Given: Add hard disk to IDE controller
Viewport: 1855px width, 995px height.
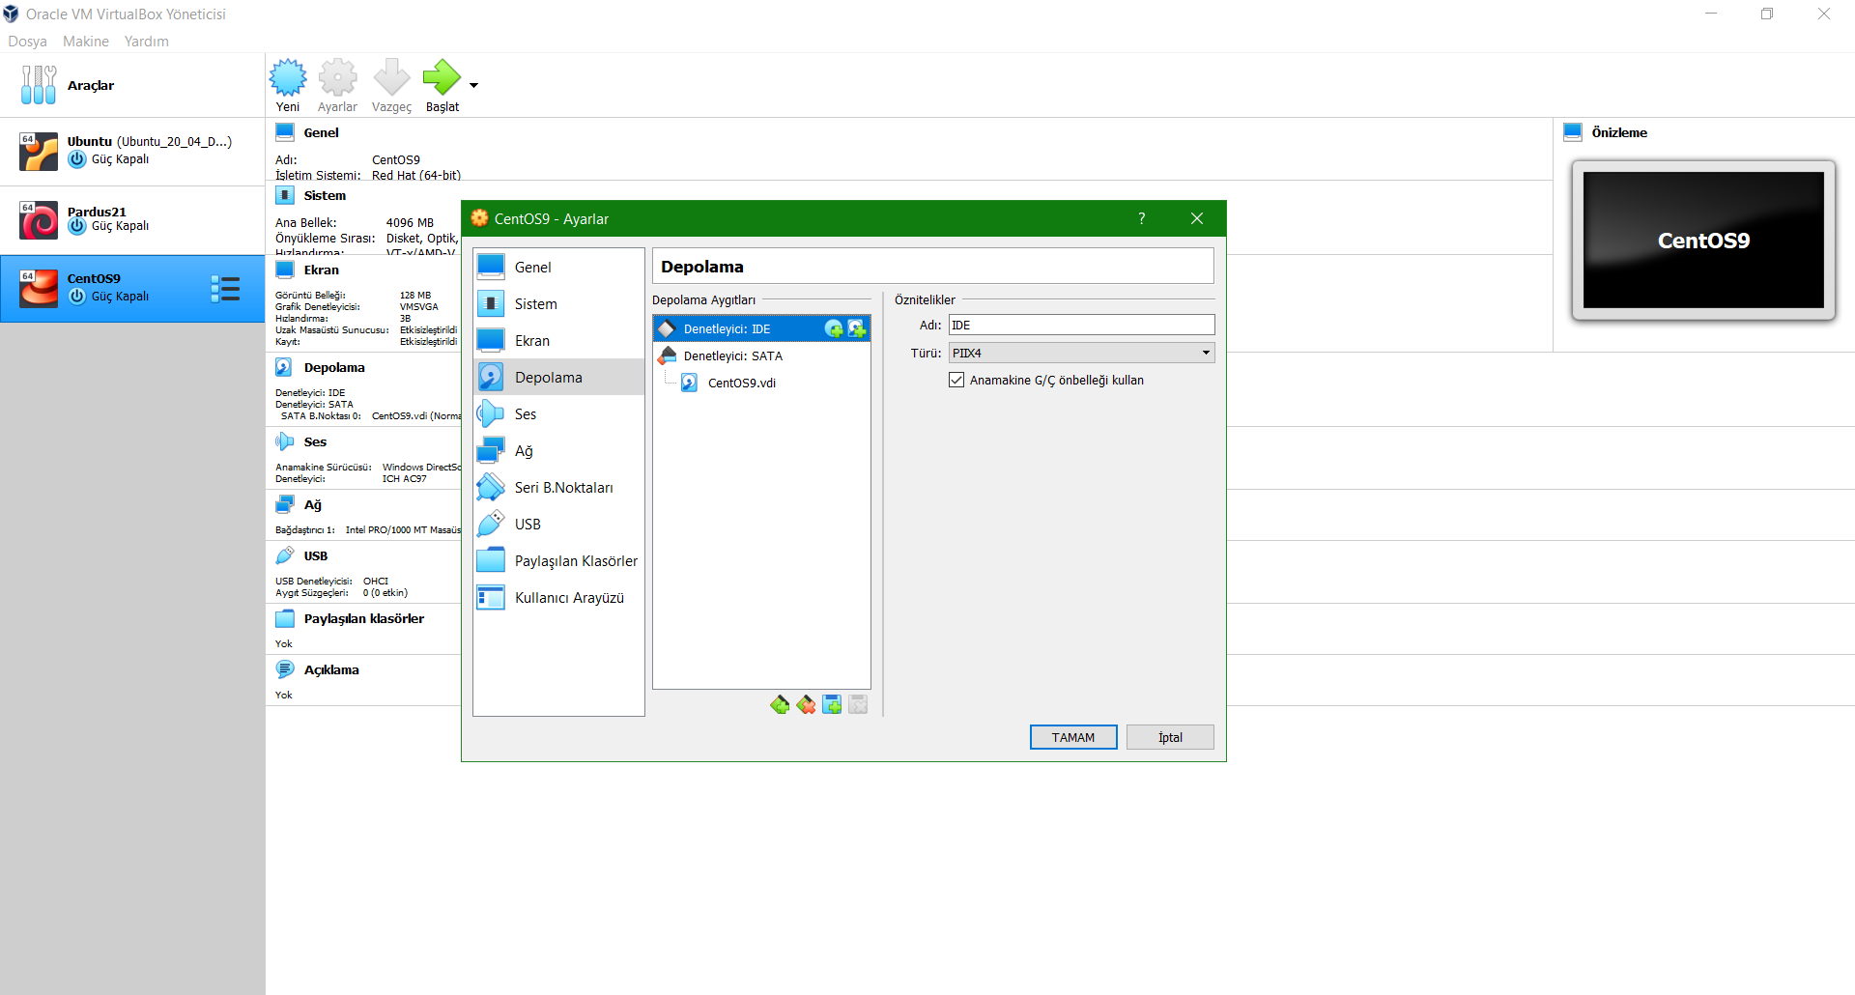Looking at the screenshot, I should click(x=857, y=329).
